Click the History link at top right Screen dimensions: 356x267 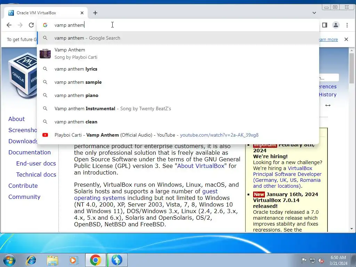pyautogui.click(x=327, y=95)
